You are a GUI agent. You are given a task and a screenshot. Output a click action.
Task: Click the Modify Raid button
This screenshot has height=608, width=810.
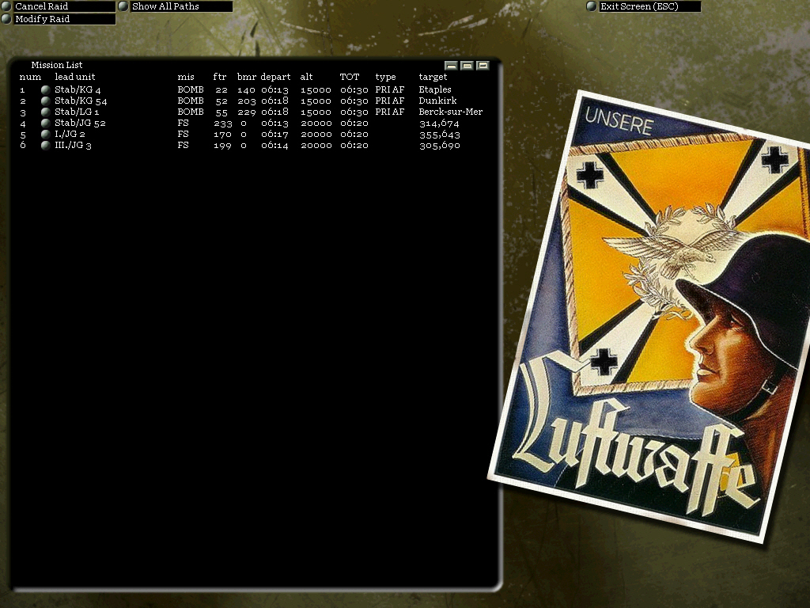click(64, 19)
